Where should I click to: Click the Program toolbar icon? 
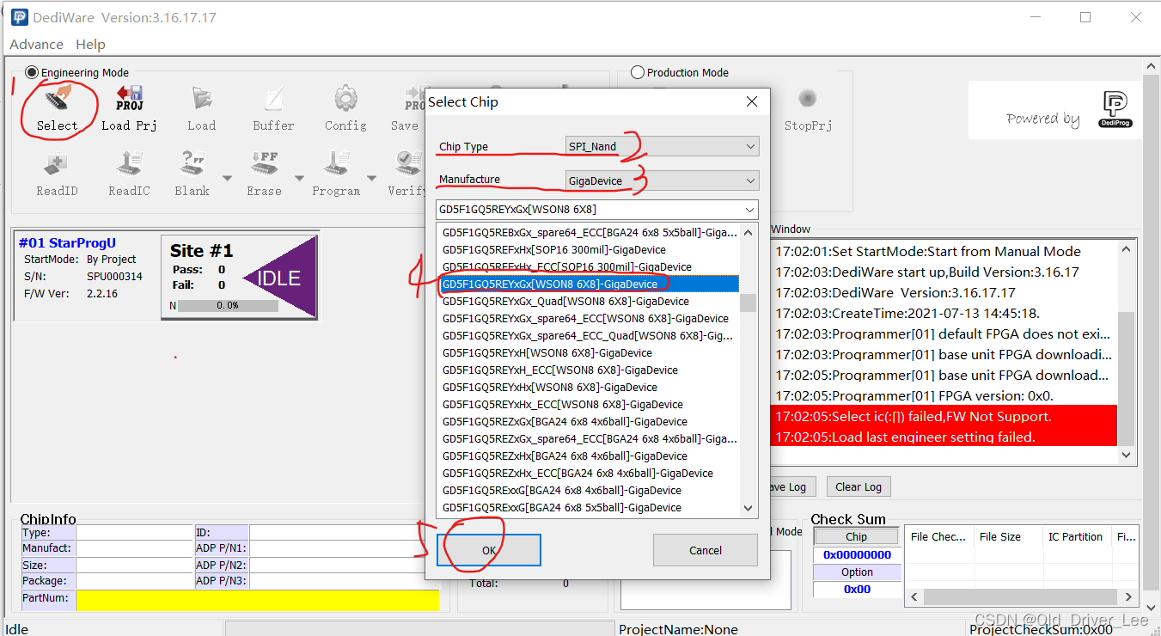[x=336, y=172]
